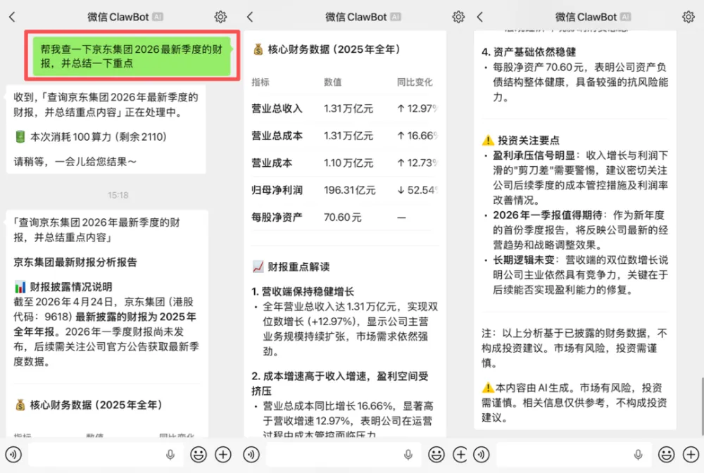
Task: Open plus attachments menu in left panel
Action: click(x=223, y=455)
